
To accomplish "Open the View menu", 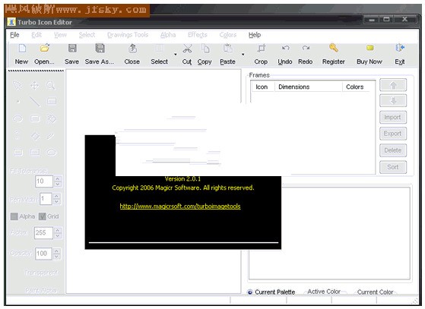I will click(60, 35).
